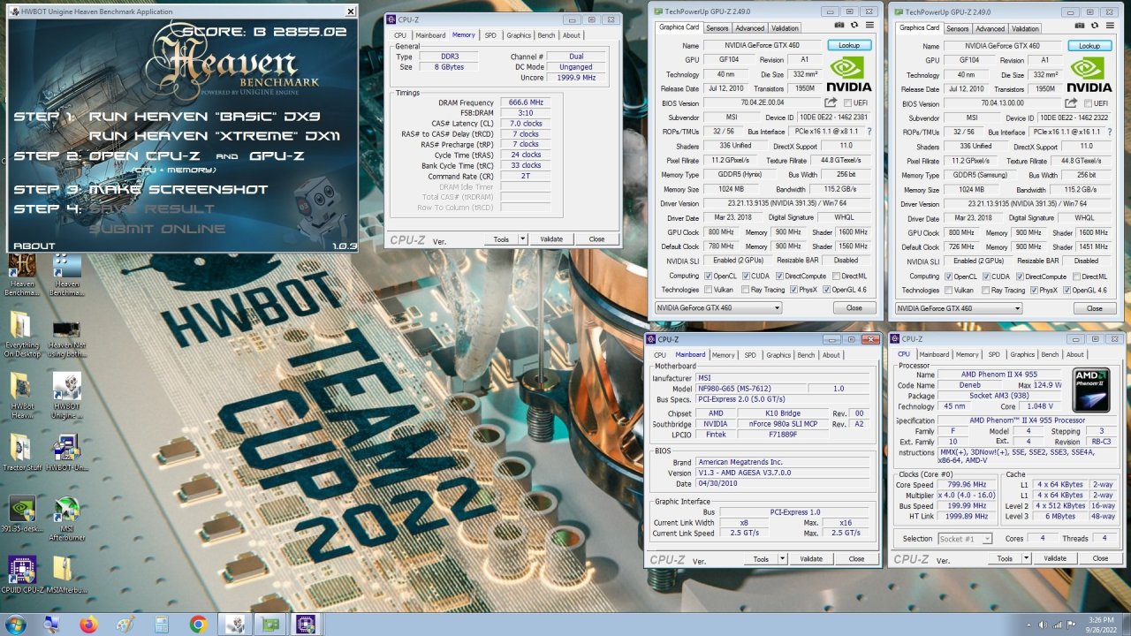
Task: Toggle the Vulkan checkbox in the Samsung-memory GPU-Z window
Action: coord(946,290)
